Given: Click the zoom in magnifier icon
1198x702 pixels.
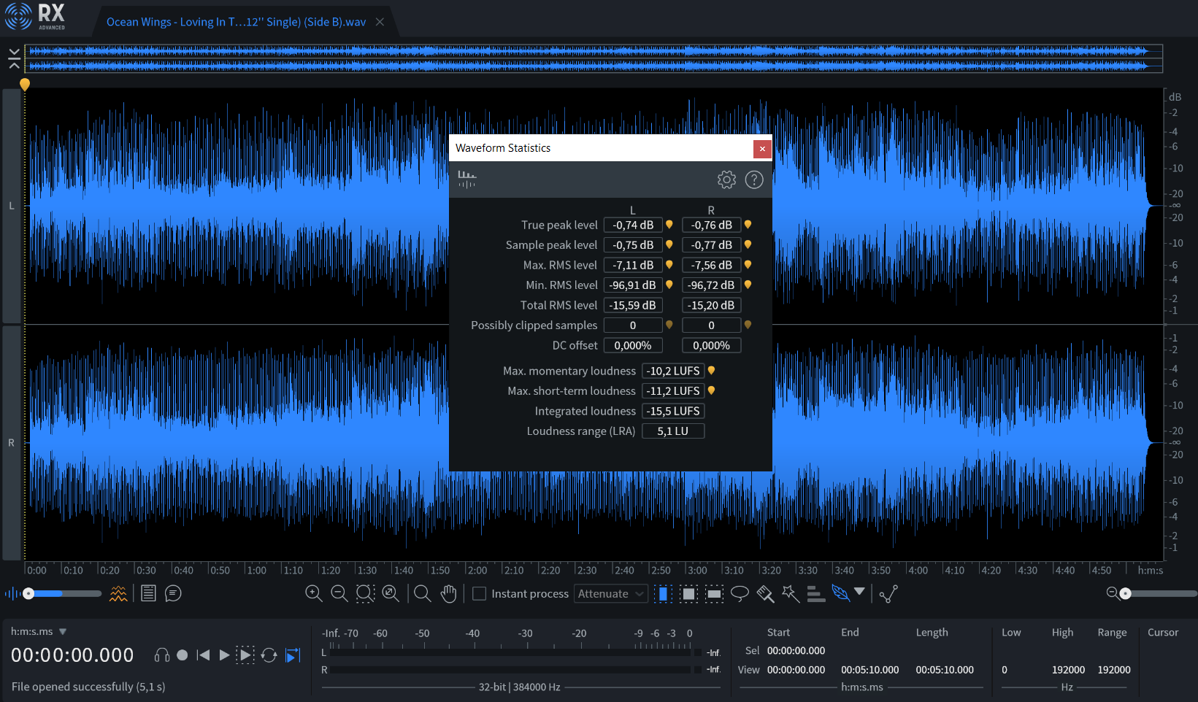Looking at the screenshot, I should 314,594.
